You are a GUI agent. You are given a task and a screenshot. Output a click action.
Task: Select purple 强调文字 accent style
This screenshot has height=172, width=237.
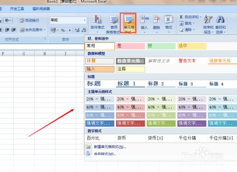pos(192,123)
